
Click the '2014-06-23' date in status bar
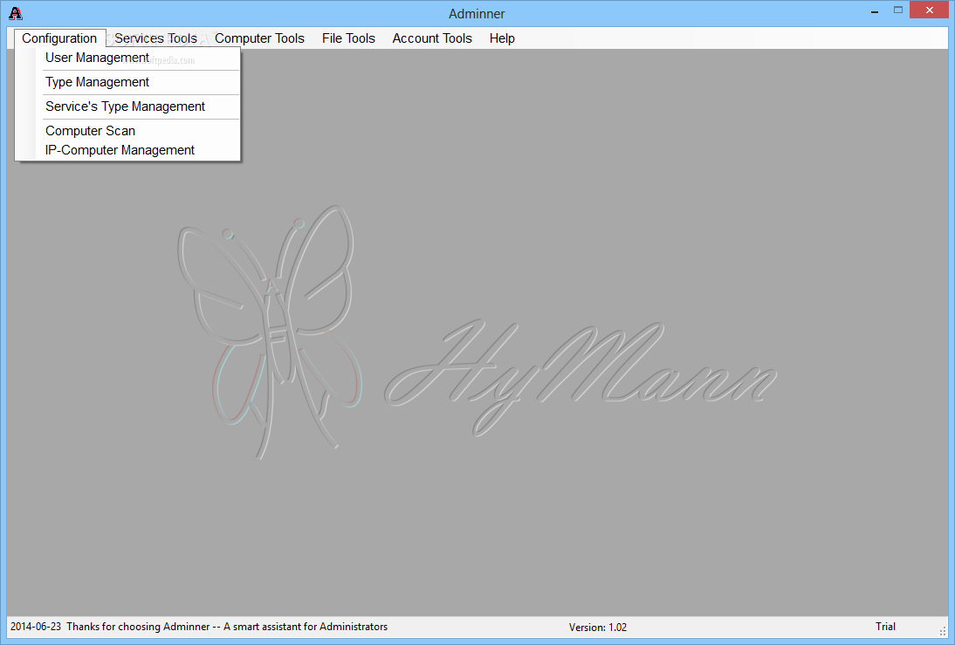click(x=35, y=627)
